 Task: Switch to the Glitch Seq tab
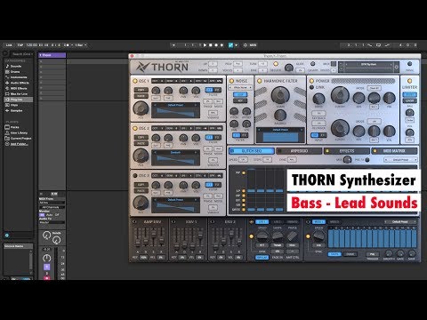point(252,151)
